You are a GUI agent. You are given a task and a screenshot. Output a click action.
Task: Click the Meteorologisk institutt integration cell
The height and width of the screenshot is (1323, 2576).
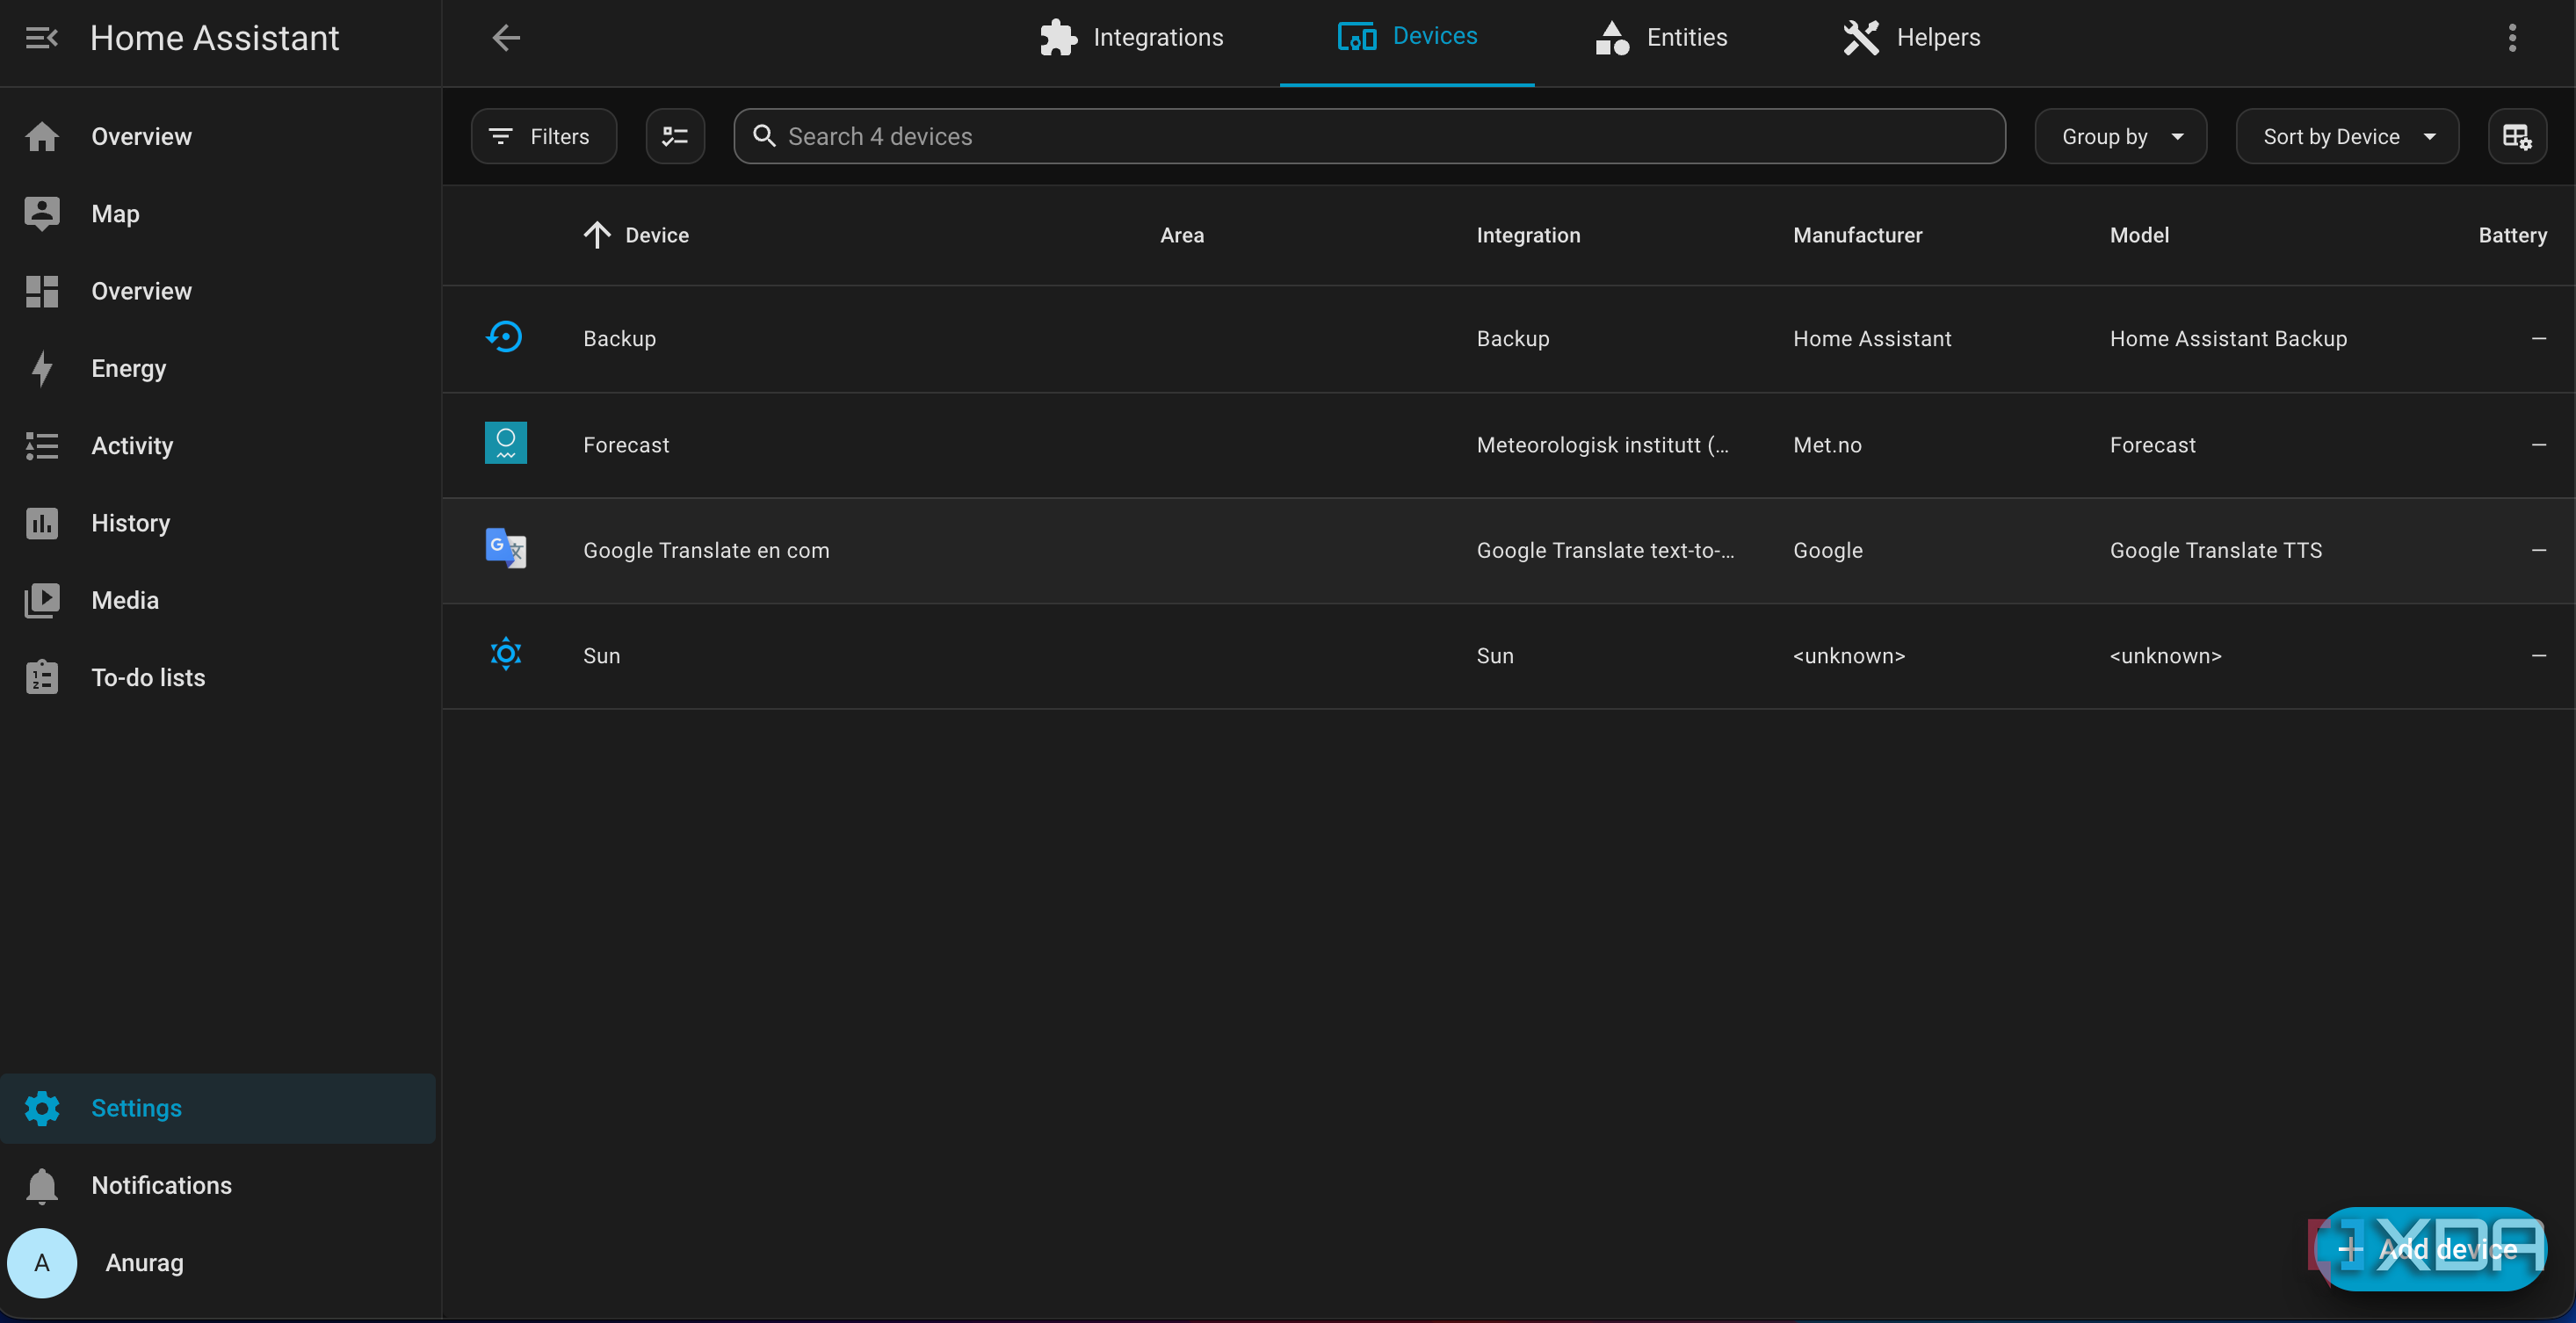[1602, 445]
